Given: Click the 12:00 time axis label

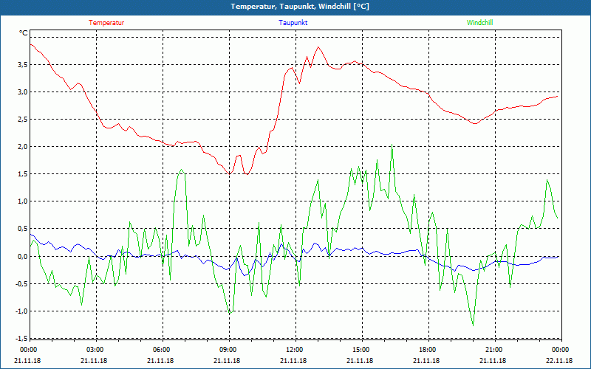Looking at the screenshot, I should (x=295, y=350).
